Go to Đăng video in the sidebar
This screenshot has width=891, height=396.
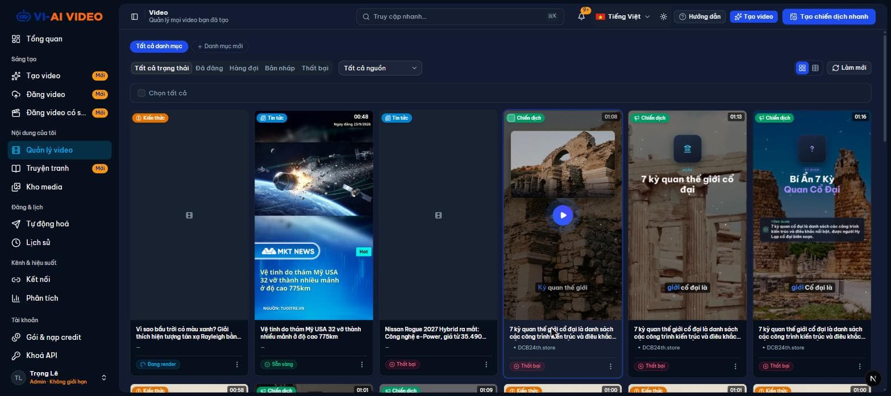pos(60,94)
